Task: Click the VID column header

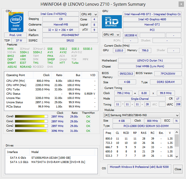Action: point(90,75)
